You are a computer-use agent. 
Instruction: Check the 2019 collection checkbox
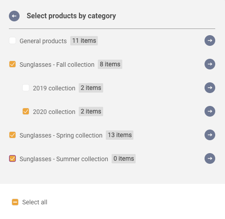click(x=26, y=88)
